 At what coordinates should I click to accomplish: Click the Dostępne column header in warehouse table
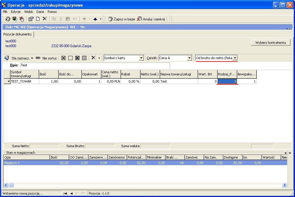233,157
